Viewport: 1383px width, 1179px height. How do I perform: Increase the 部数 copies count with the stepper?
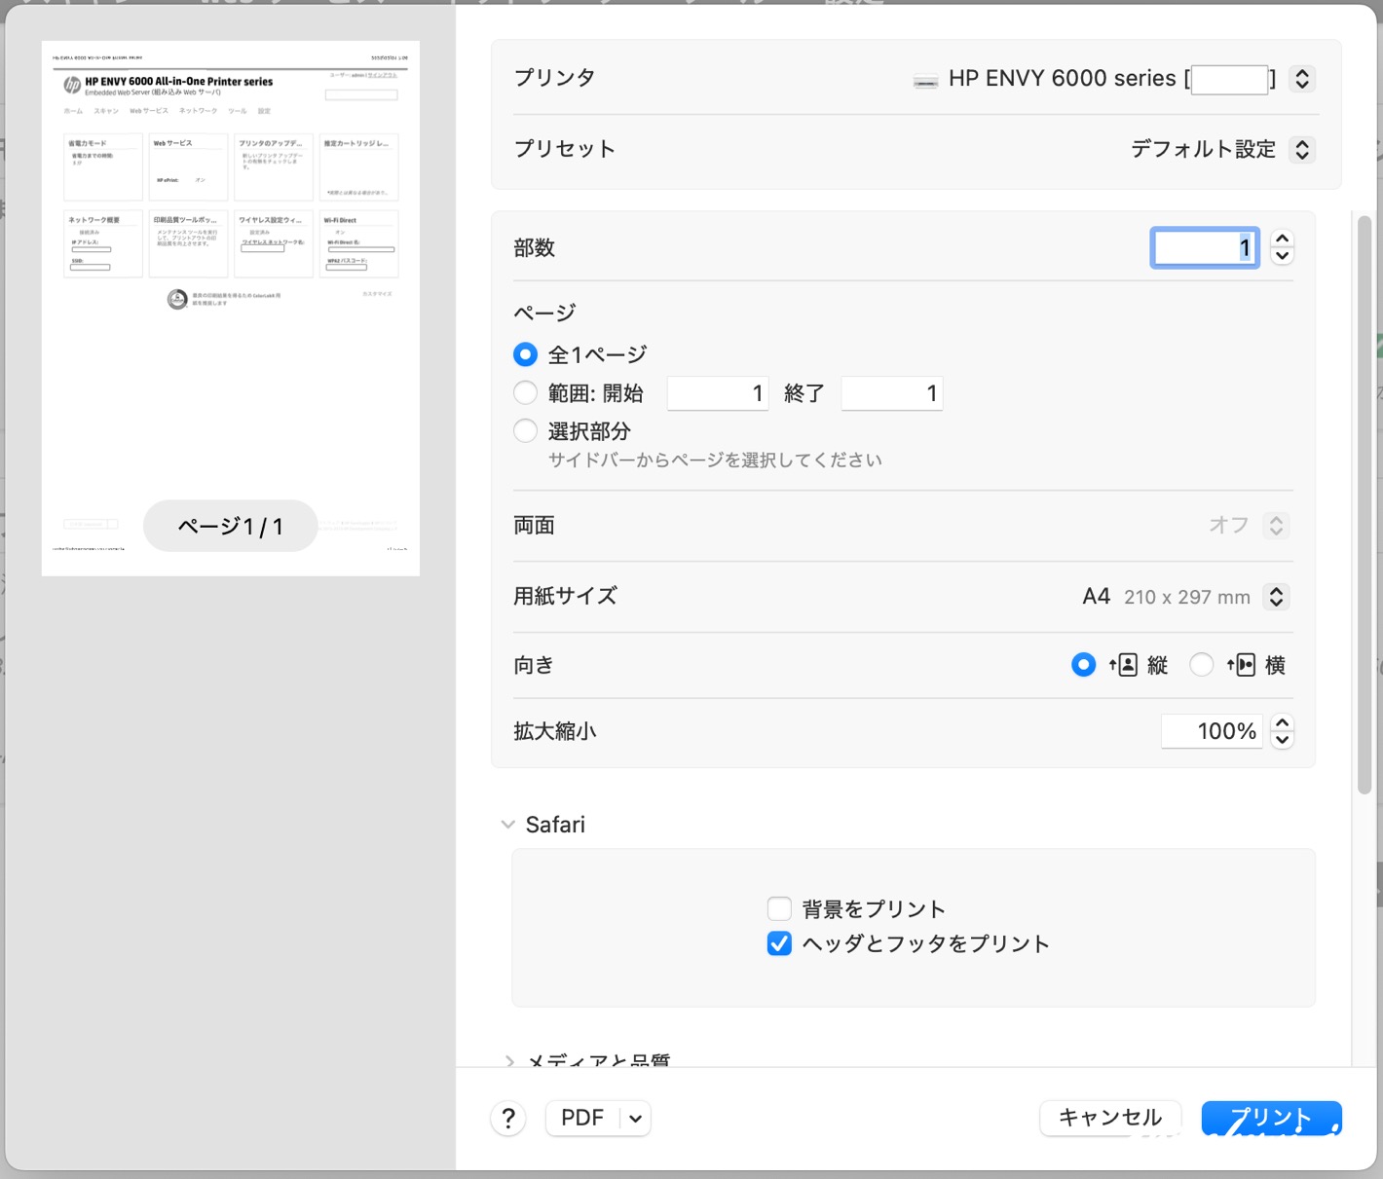coord(1283,239)
